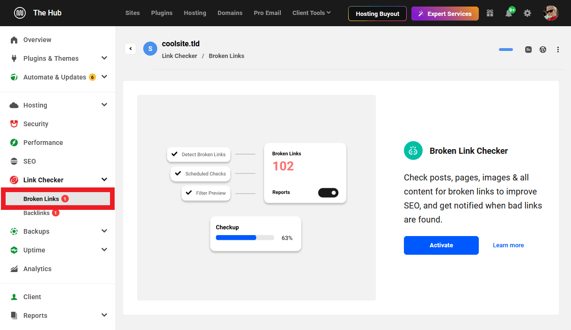The image size is (571, 330).
Task: Open the Domains menu item
Action: pyautogui.click(x=230, y=13)
